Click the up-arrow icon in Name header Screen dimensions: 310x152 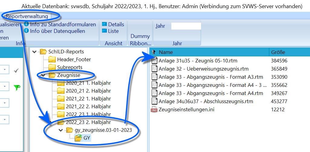coord(154,52)
